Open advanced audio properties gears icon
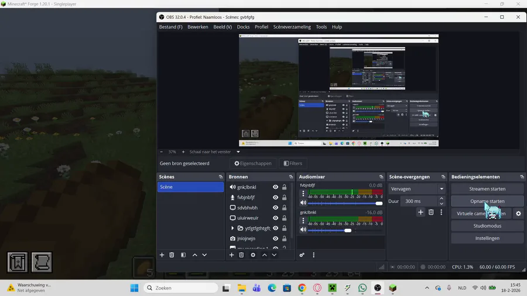The width and height of the screenshot is (527, 296). (x=302, y=255)
